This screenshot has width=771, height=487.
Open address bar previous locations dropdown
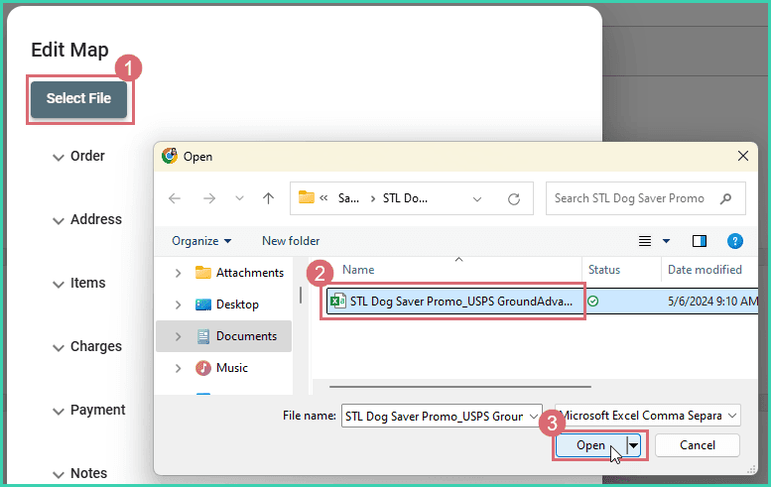coord(477,199)
